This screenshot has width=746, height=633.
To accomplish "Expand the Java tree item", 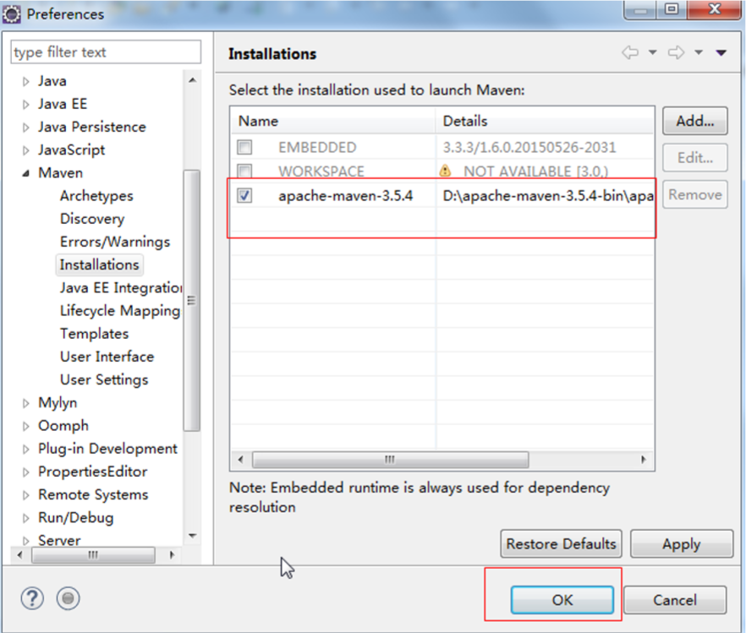I will click(x=26, y=80).
